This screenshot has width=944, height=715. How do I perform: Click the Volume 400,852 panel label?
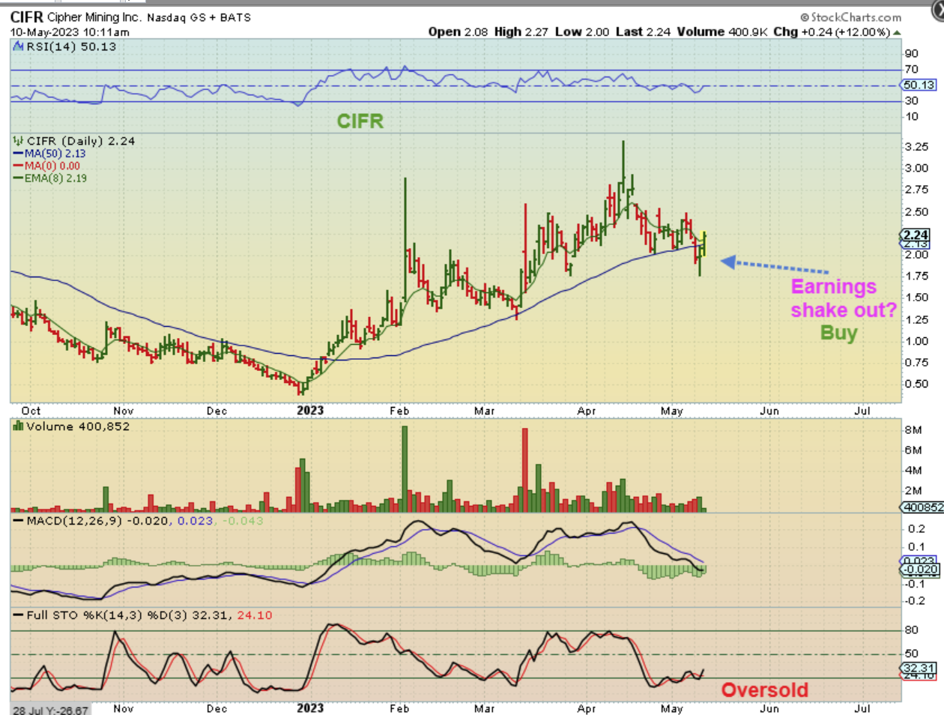(78, 426)
